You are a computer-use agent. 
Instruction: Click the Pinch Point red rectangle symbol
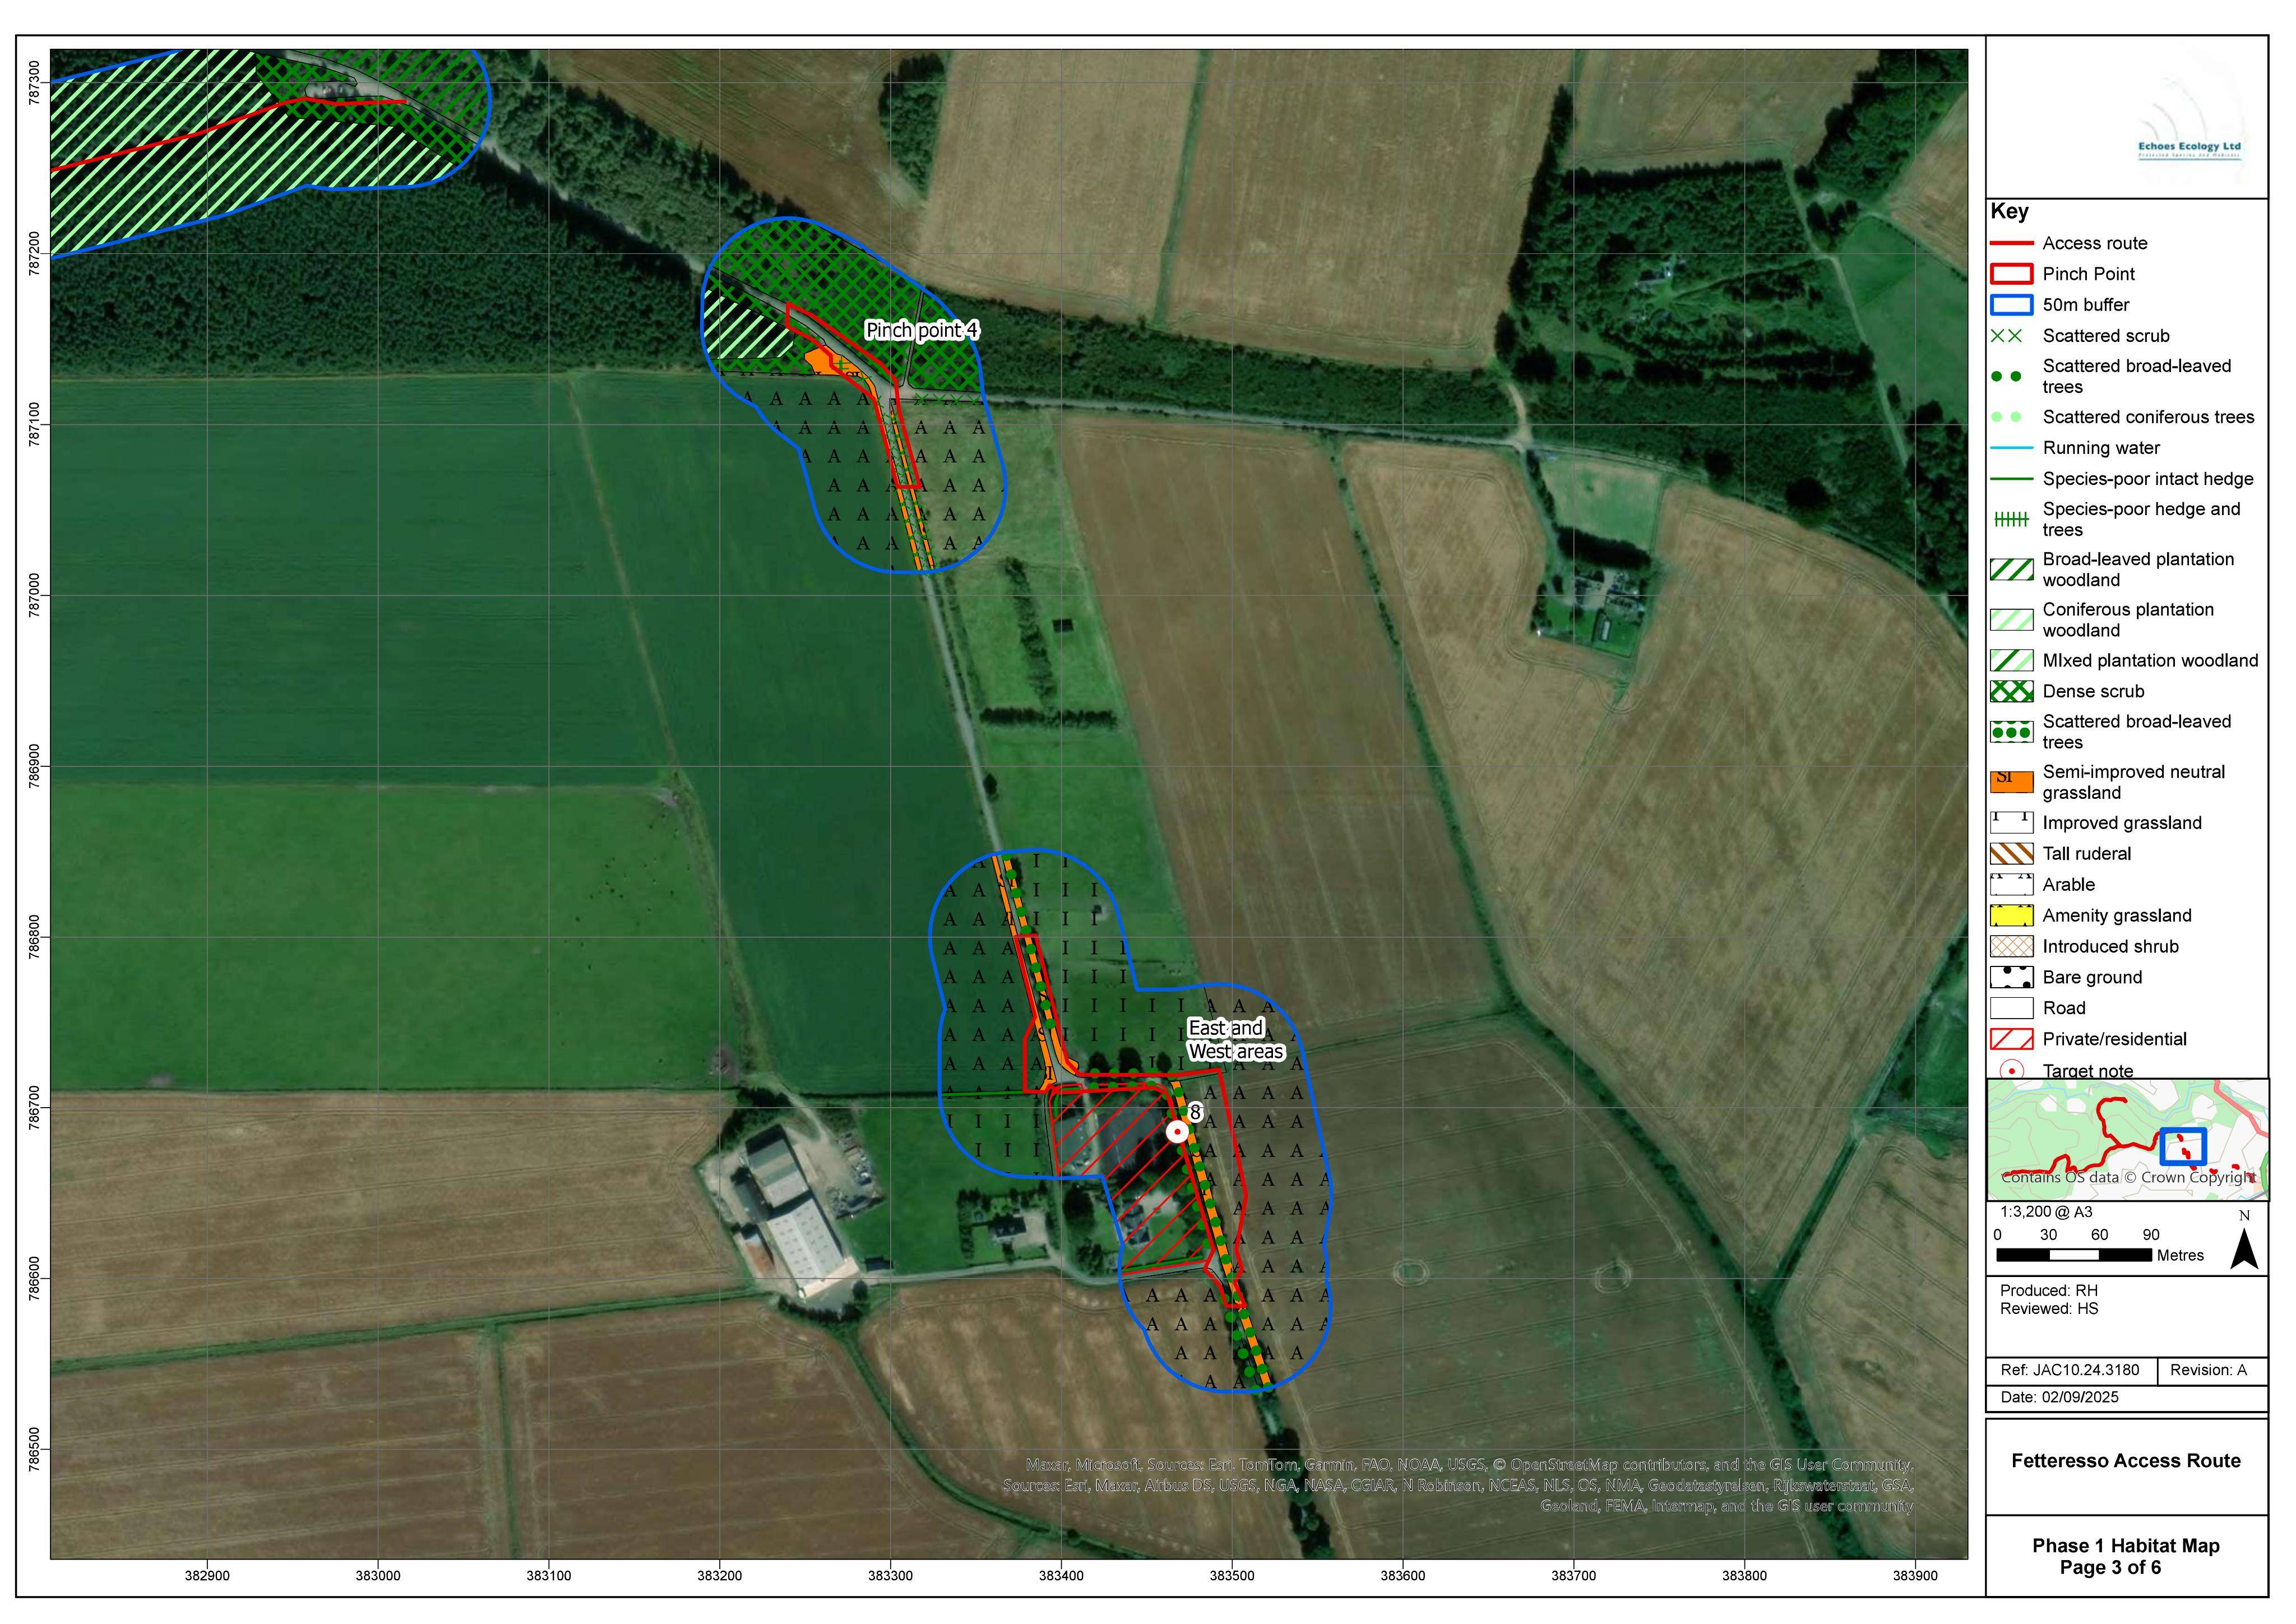pos(2011,274)
